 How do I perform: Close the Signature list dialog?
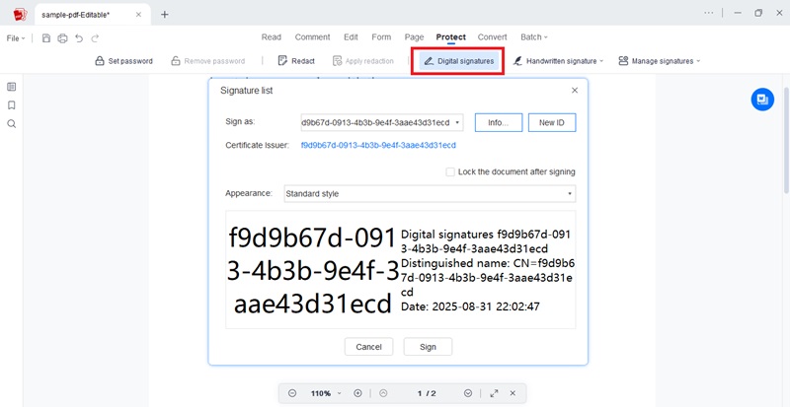click(575, 91)
